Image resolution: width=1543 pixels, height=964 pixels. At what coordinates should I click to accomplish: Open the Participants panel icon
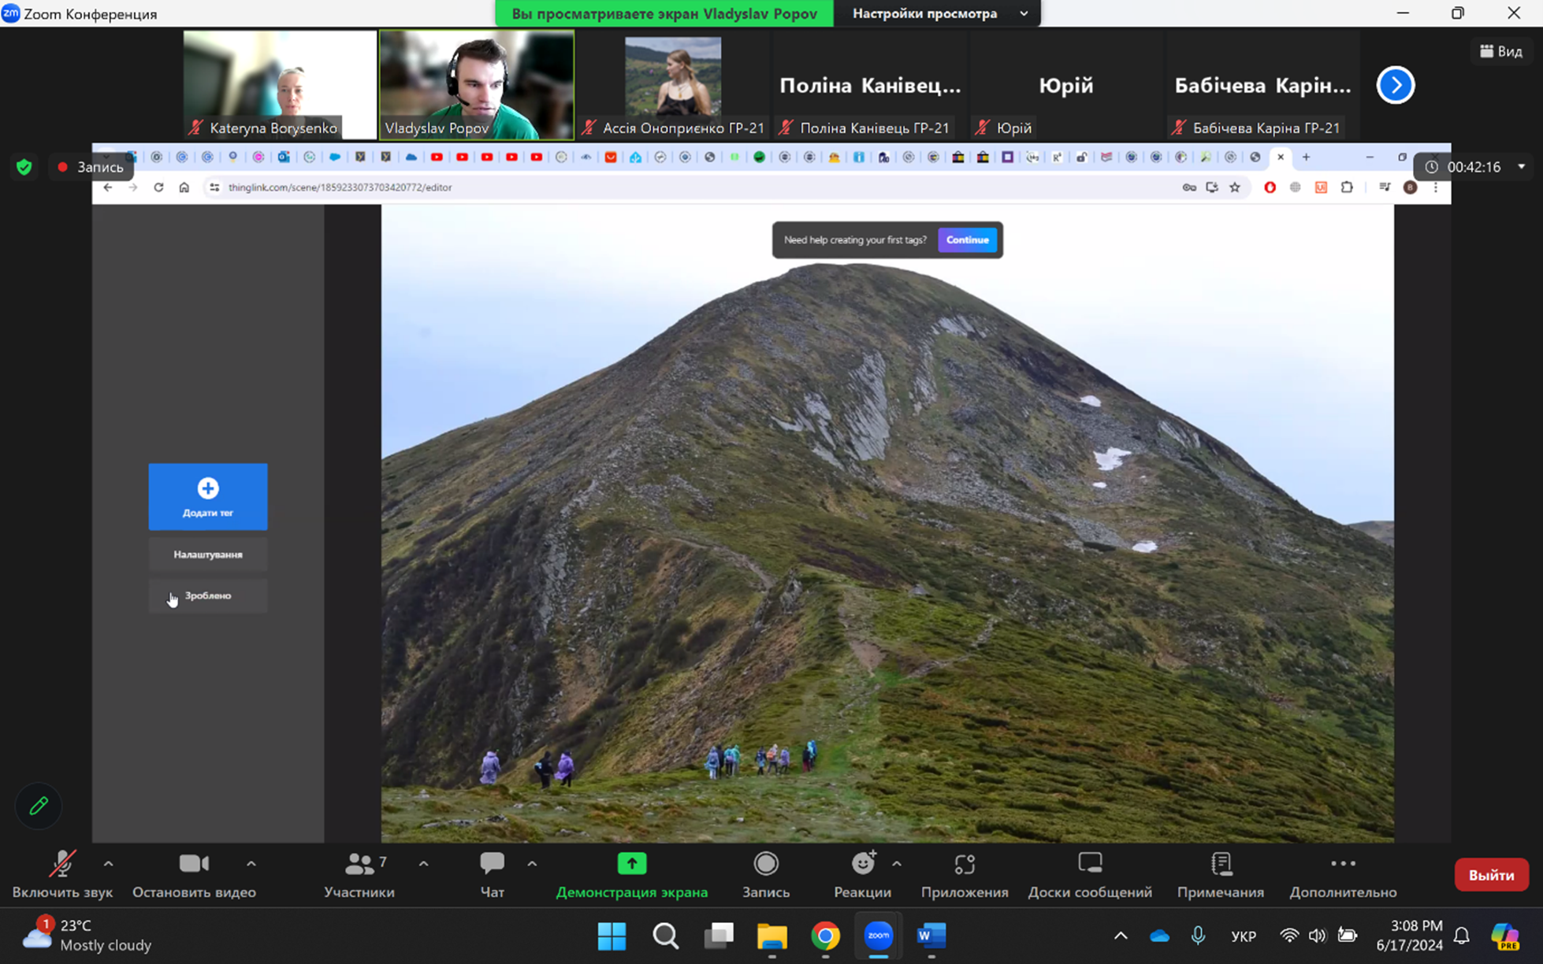click(x=359, y=865)
